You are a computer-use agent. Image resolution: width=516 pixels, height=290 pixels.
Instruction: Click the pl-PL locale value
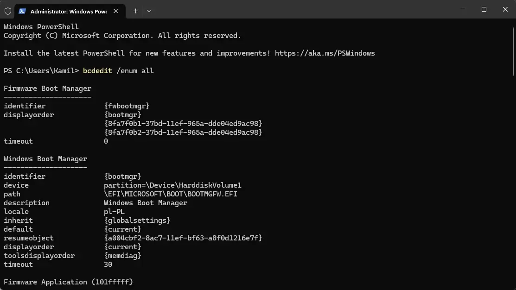[x=114, y=212]
